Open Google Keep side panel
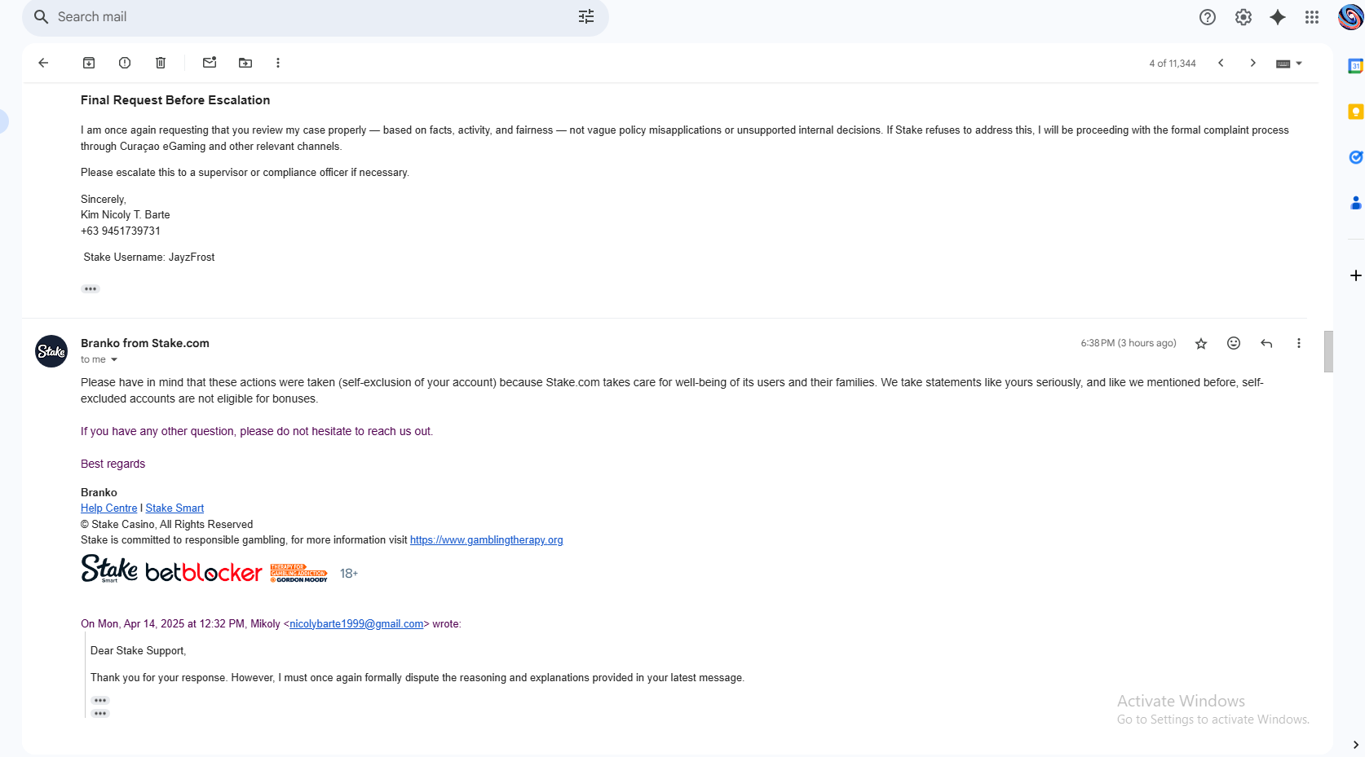This screenshot has width=1365, height=757. (1355, 112)
